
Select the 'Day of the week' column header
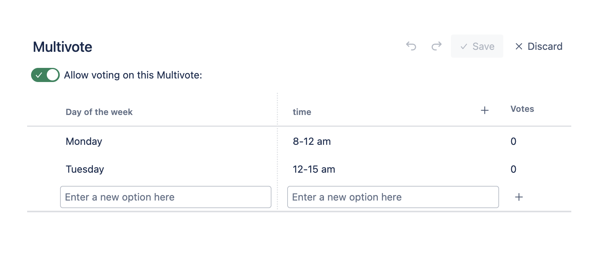99,112
